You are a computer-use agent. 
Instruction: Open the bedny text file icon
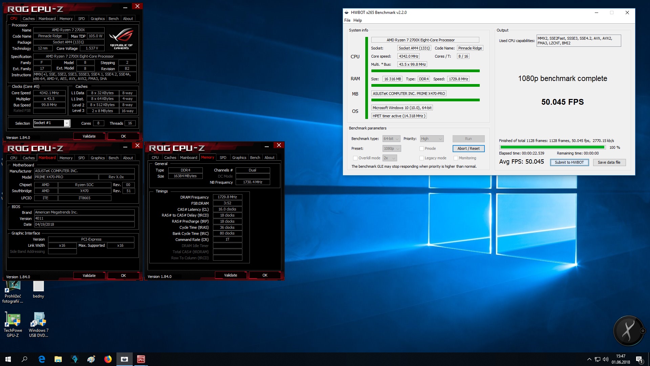tap(39, 290)
